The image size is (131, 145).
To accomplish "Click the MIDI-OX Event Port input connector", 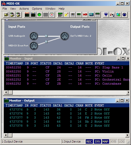I will (x=34, y=46).
